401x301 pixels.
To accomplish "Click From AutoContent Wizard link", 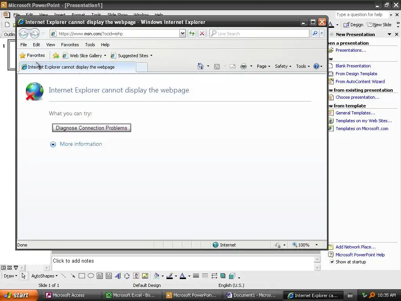I will point(360,82).
